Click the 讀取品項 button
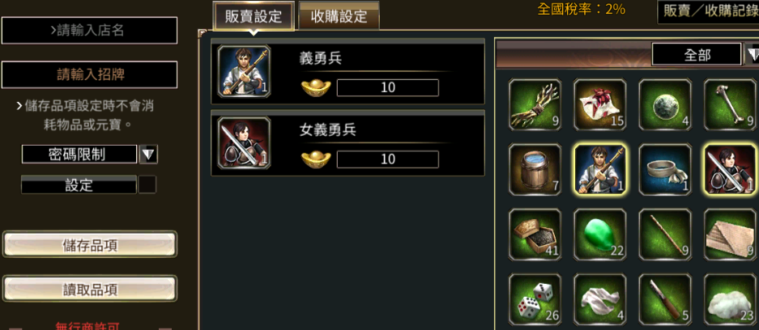The image size is (759, 330). click(x=90, y=289)
